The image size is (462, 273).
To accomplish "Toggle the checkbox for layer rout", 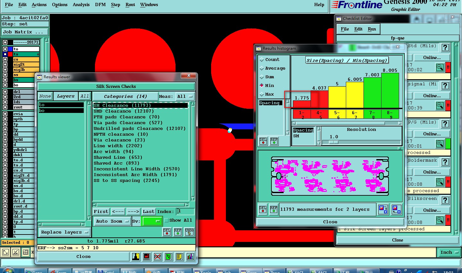I will 5,107.
